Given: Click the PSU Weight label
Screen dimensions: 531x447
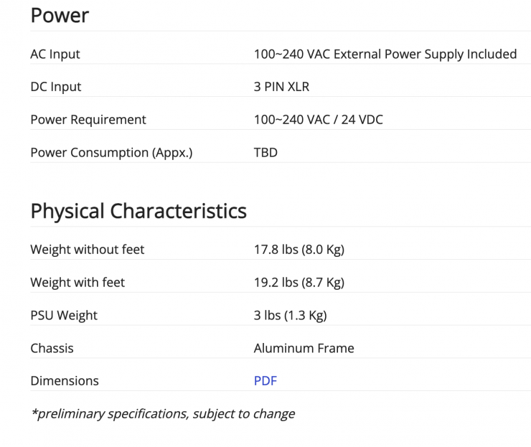Looking at the screenshot, I should [64, 316].
